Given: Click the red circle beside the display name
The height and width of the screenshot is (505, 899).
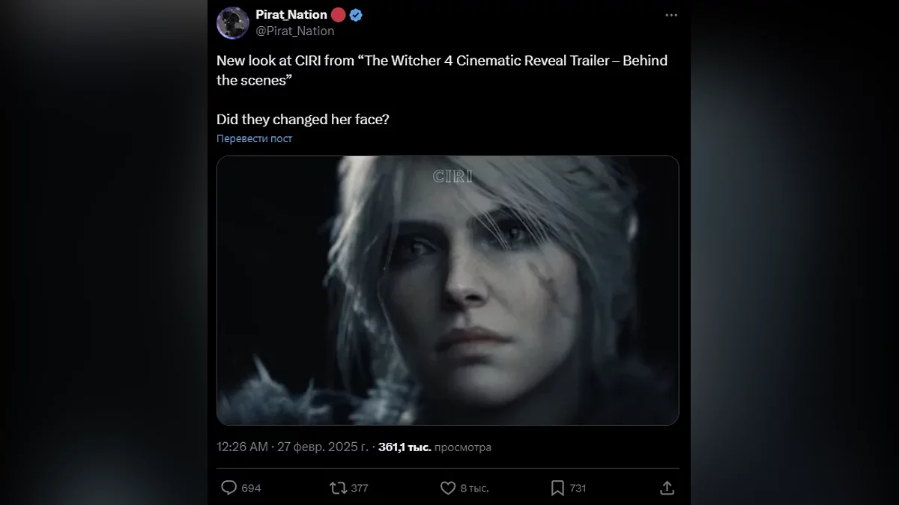Looking at the screenshot, I should coord(339,15).
